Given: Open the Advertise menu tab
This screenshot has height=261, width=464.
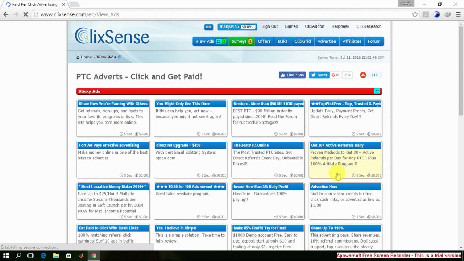Looking at the screenshot, I should tap(327, 41).
